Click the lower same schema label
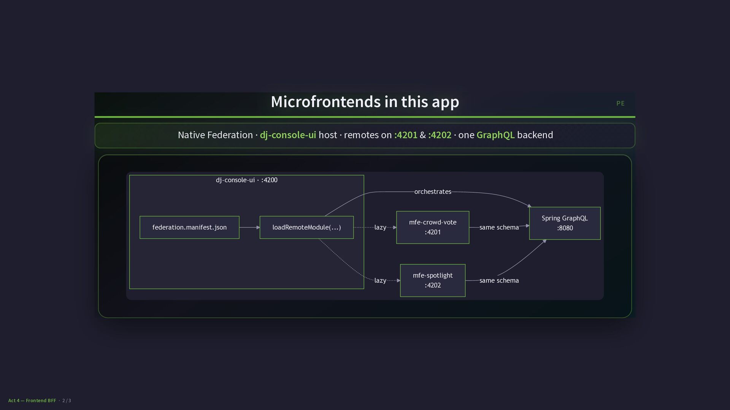The height and width of the screenshot is (410, 730). coord(499,281)
